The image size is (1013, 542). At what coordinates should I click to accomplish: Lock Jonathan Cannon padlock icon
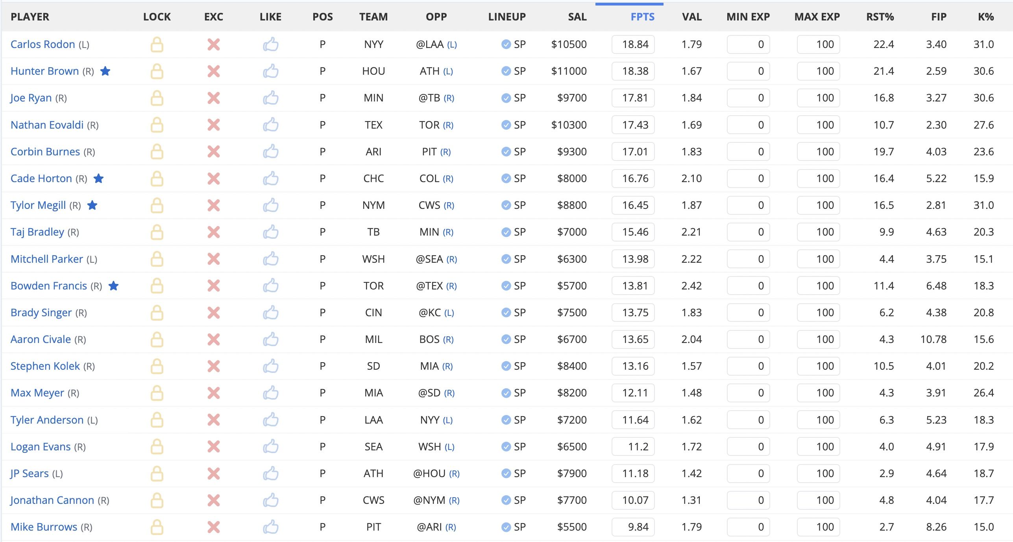click(157, 500)
